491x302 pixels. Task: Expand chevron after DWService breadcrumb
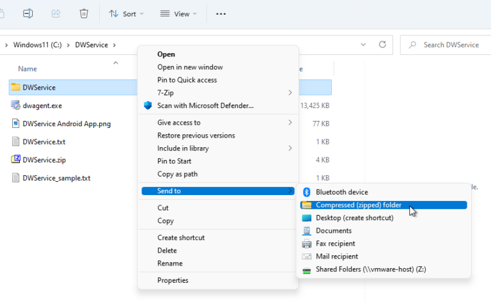[x=114, y=45]
